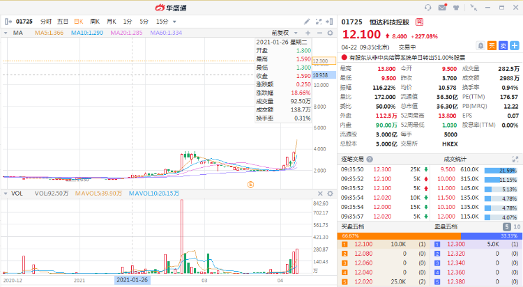Switch to 五日 five-day chart tab
The image size is (523, 287).
(x=63, y=22)
